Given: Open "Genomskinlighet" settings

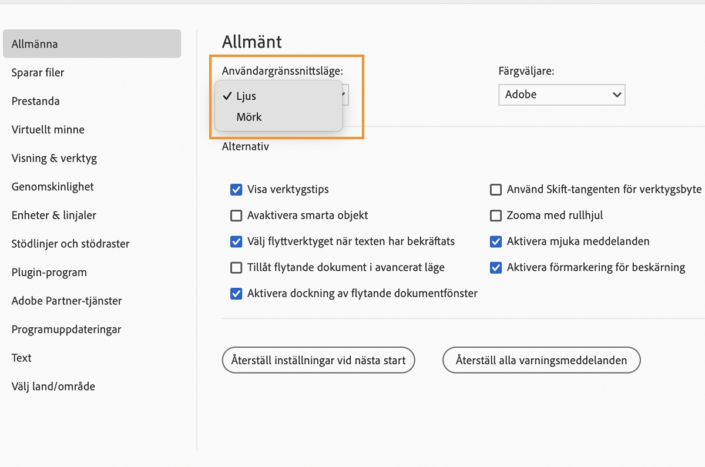Looking at the screenshot, I should coord(52,187).
